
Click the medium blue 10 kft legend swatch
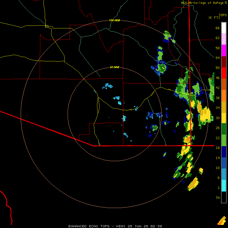tap(224, 163)
